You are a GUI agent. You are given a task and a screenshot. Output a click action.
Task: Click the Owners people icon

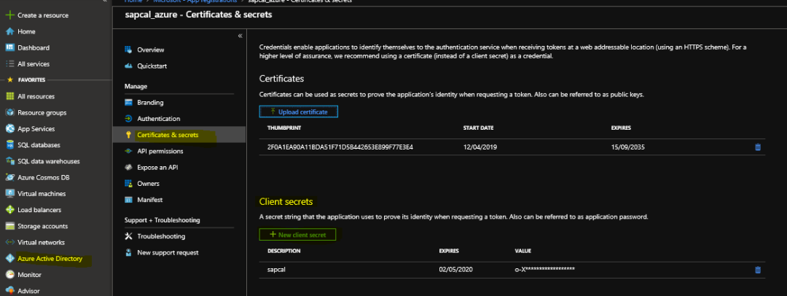click(x=128, y=184)
